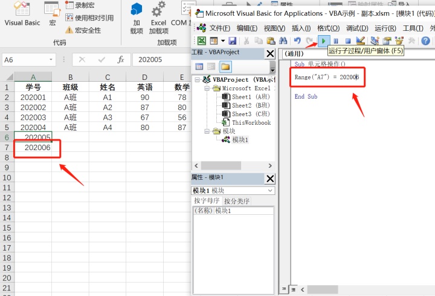Select cell A7 containing 202006

[x=33, y=147]
